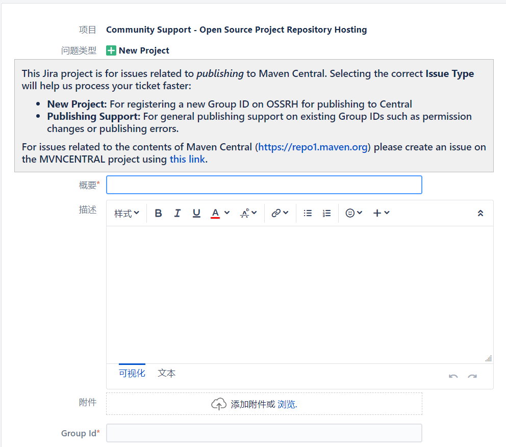The width and height of the screenshot is (506, 447).
Task: Insert a link using the link icon
Action: 276,213
